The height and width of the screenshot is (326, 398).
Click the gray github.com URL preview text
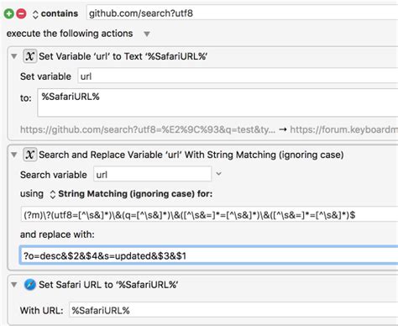(148, 129)
